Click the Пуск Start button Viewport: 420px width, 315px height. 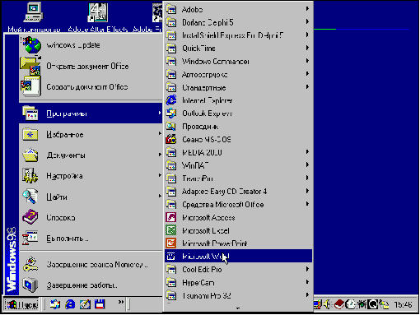pos(21,304)
